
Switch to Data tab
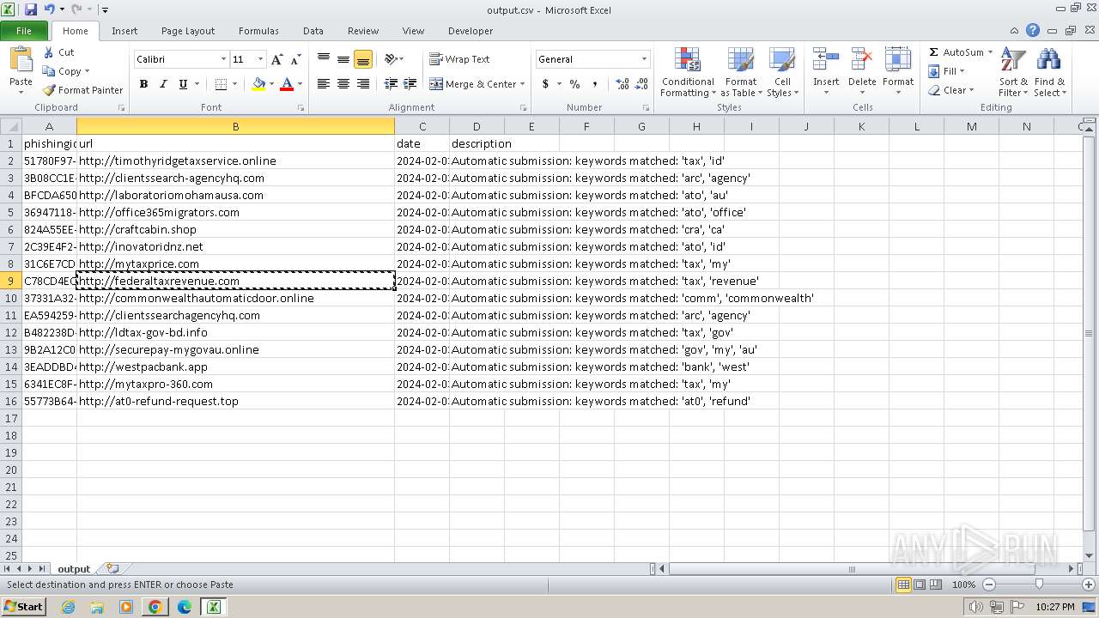coord(313,31)
